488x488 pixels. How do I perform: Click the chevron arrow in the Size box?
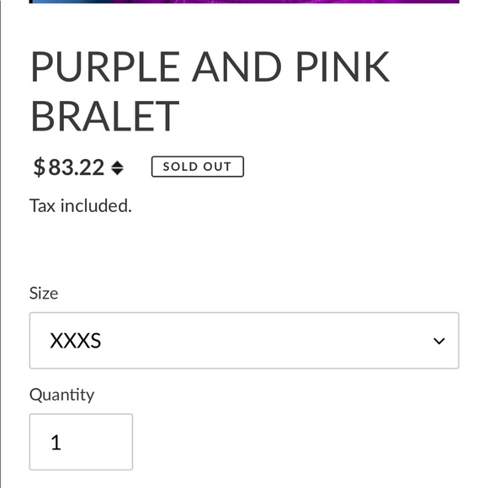coord(439,341)
